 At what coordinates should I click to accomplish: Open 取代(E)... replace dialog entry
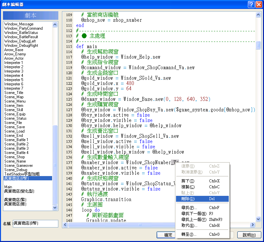click(202, 225)
